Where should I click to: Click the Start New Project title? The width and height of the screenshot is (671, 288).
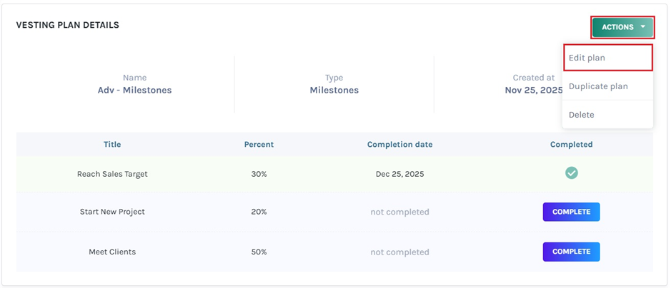(x=112, y=212)
